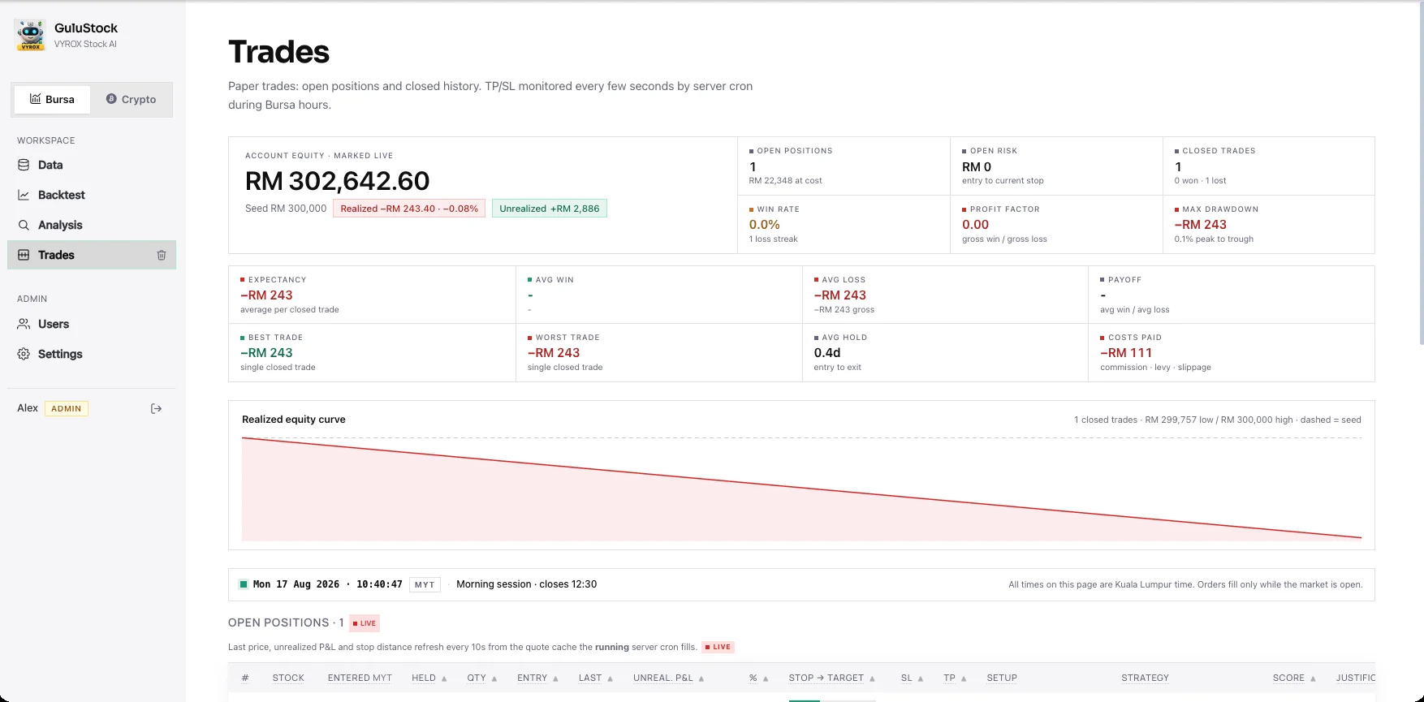Click the Profit Factor 0.00 value
1424x702 pixels.
(975, 225)
